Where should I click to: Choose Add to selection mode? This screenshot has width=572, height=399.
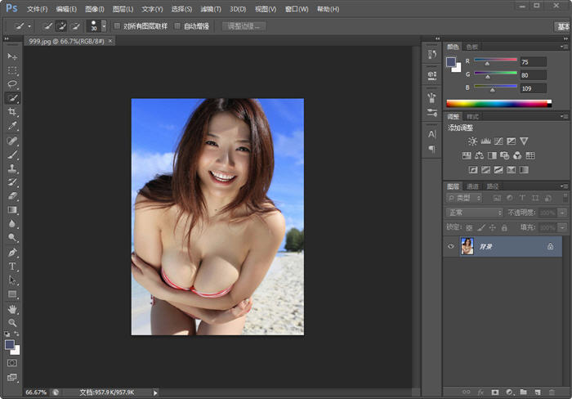tap(61, 26)
